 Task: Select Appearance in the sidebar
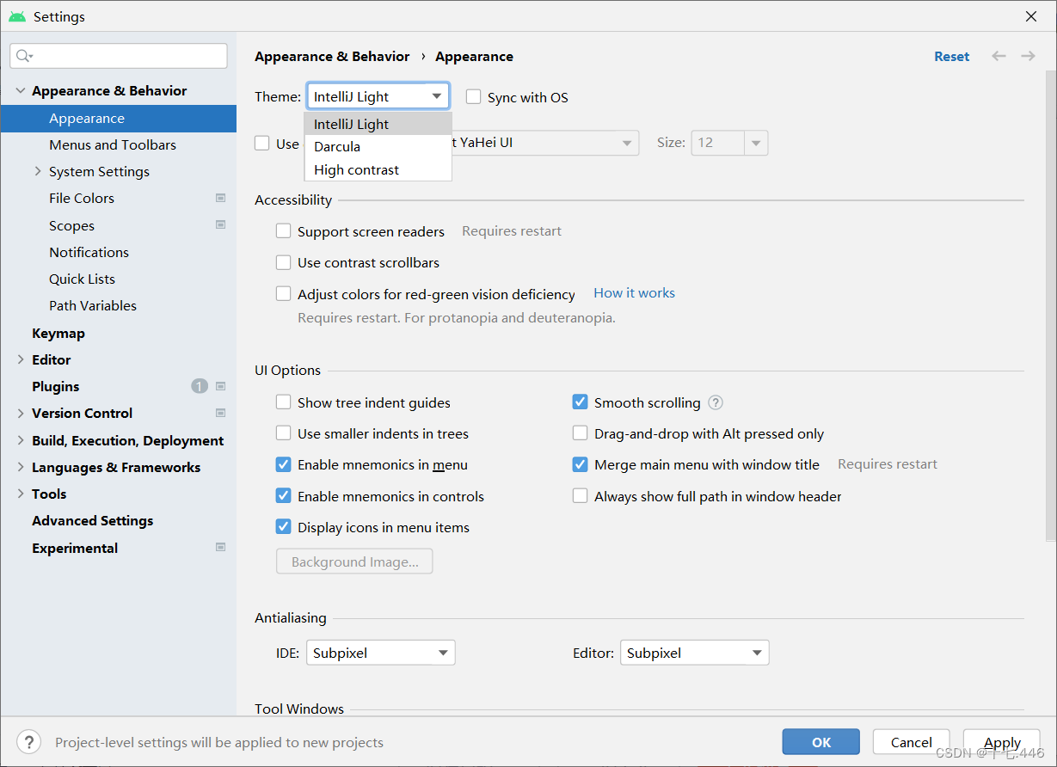(x=87, y=118)
